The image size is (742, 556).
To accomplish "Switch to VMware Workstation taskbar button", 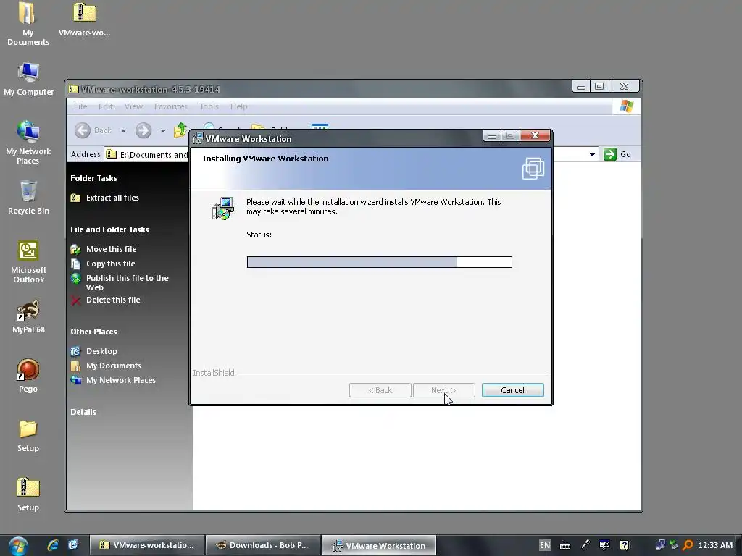I will pyautogui.click(x=378, y=546).
